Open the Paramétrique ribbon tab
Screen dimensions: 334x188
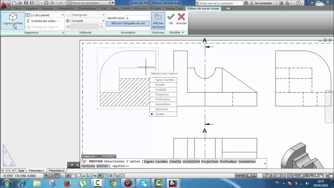point(88,8)
